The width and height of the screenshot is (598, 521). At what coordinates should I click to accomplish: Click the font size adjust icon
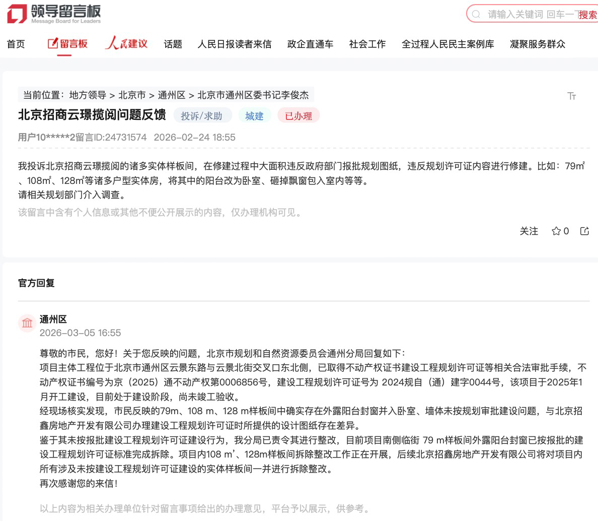pos(571,96)
